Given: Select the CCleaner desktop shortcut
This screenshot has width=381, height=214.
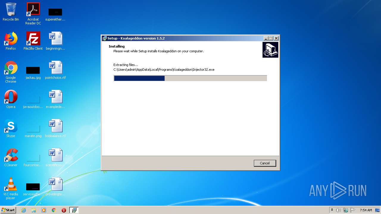Looking at the screenshot, I should point(11,158).
